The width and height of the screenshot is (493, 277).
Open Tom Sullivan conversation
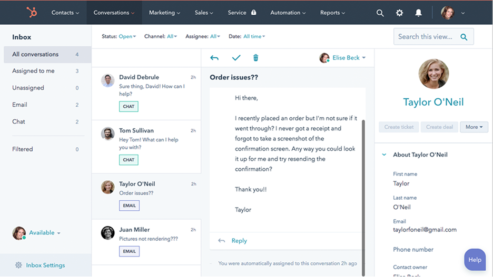coord(146,147)
